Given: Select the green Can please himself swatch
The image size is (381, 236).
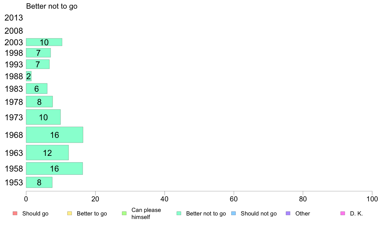Looking at the screenshot, I should pos(124,214).
